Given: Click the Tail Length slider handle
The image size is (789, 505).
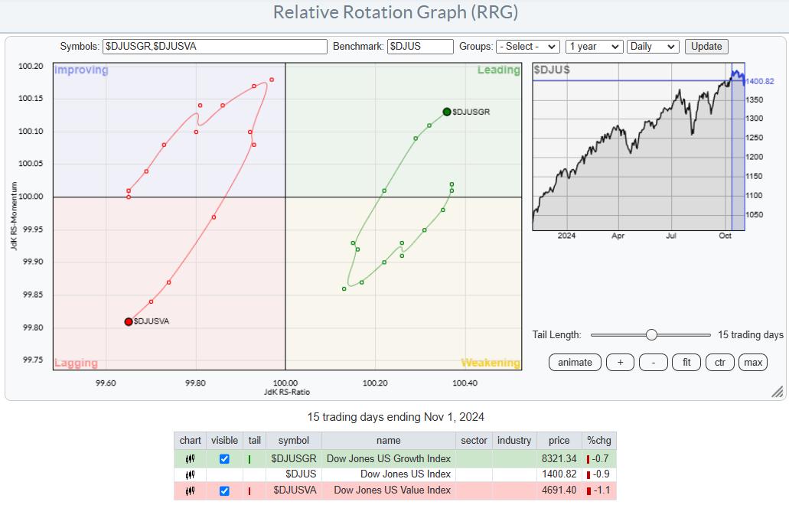Looking at the screenshot, I should click(x=651, y=334).
